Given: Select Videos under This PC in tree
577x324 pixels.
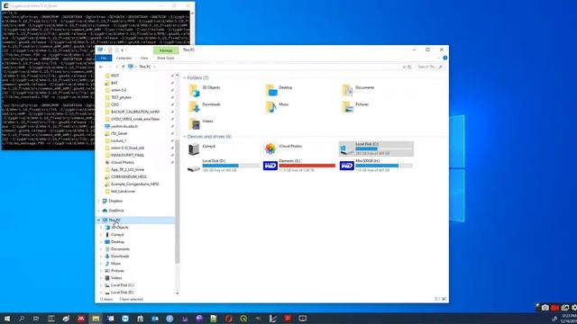Looking at the screenshot, I should pyautogui.click(x=116, y=278).
